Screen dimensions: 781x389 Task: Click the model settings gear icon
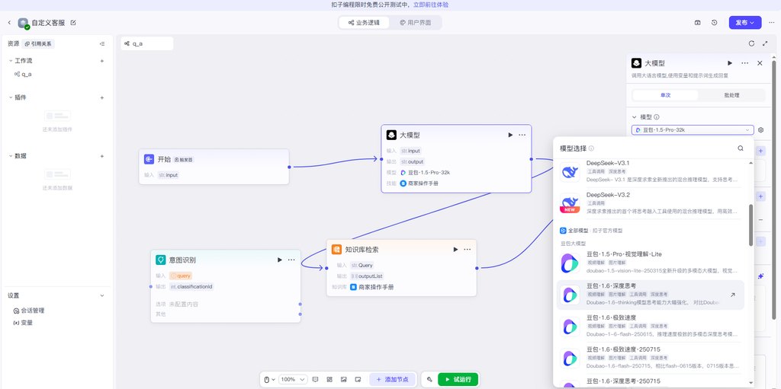click(760, 130)
